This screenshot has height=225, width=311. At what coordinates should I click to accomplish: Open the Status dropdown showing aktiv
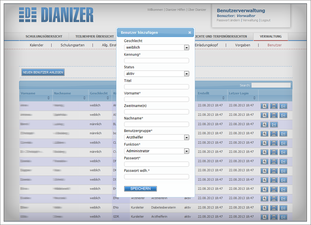[x=157, y=74]
